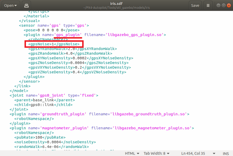Minimize the gedit window

coord(218,5)
